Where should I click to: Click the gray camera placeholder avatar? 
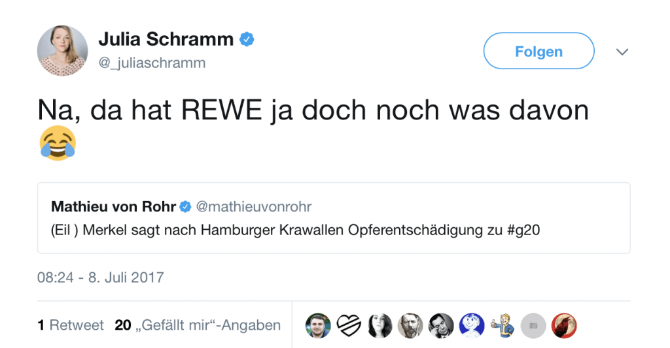(x=533, y=325)
